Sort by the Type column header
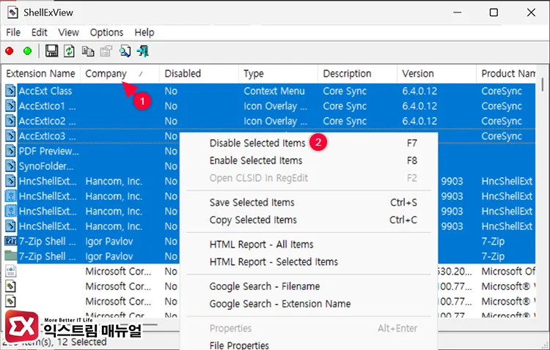This screenshot has width=550, height=350. [279, 73]
